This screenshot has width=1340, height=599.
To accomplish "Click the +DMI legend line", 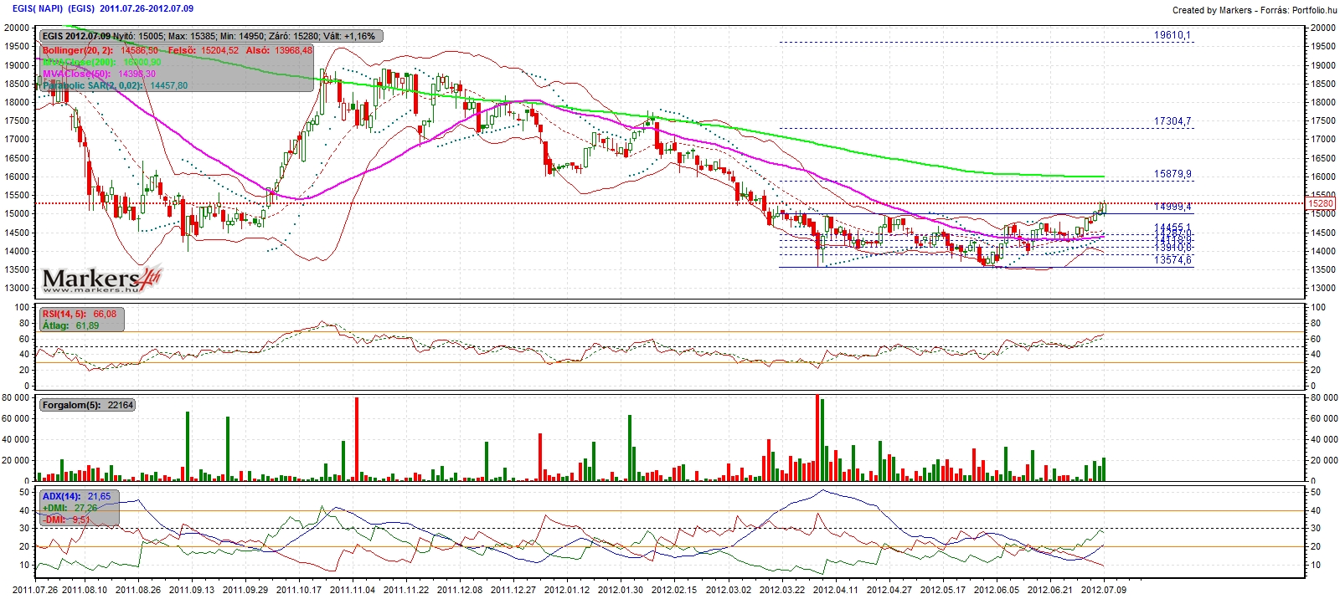I will [x=70, y=508].
